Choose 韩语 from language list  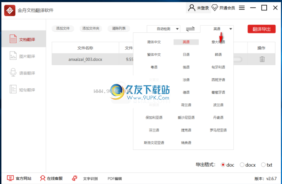coord(218,55)
